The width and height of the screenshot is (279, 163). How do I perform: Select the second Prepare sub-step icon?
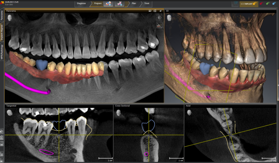pos(119,4)
